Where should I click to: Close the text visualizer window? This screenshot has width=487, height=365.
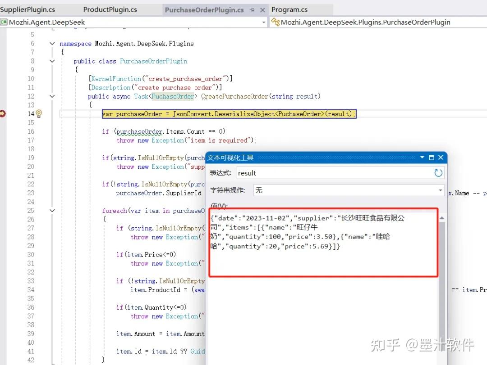point(441,158)
